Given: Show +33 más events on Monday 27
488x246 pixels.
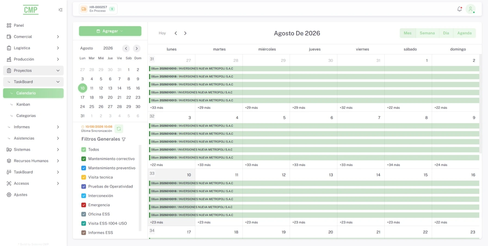Looking at the screenshot, I should point(157,108).
